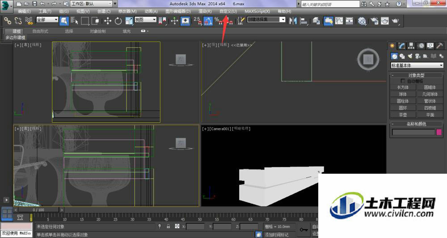447x238 pixels.
Task: Toggle selection lock icon in status bar
Action: [168, 226]
